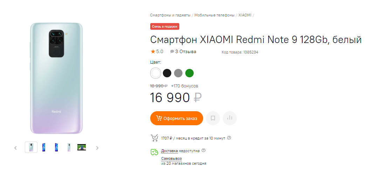This screenshot has width=380, height=170.
Task: Pick the gray color option
Action: (178, 73)
